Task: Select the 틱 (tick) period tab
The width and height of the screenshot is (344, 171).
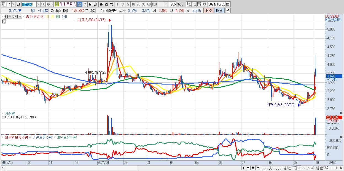Action: point(111,4)
